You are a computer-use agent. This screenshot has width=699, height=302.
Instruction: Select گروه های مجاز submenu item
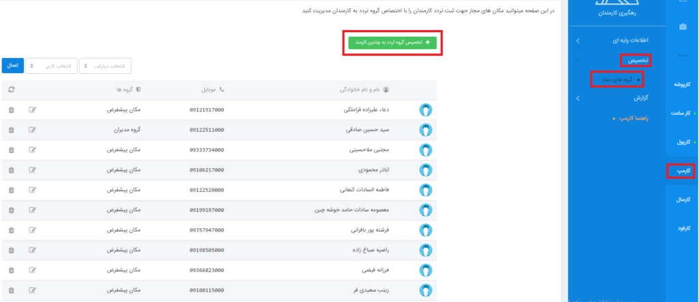point(616,80)
